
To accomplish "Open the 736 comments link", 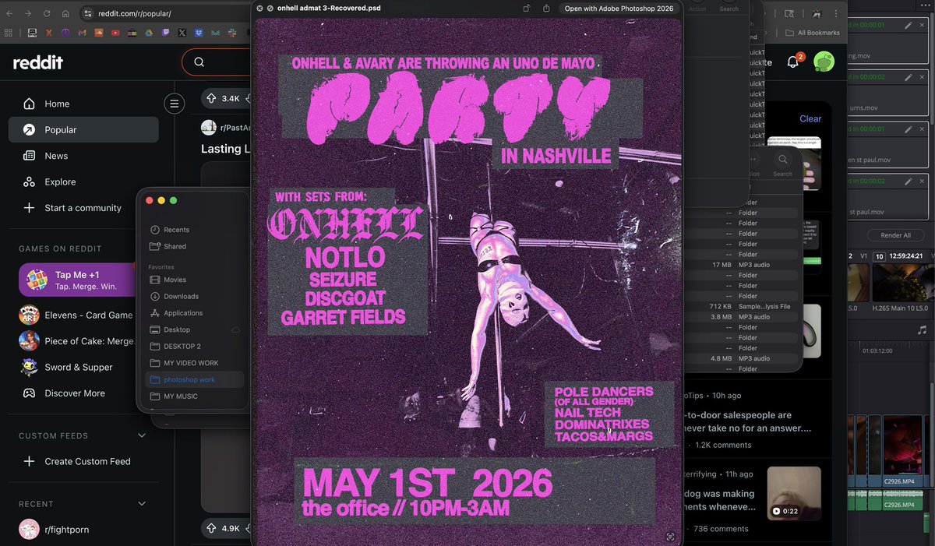I will [720, 528].
